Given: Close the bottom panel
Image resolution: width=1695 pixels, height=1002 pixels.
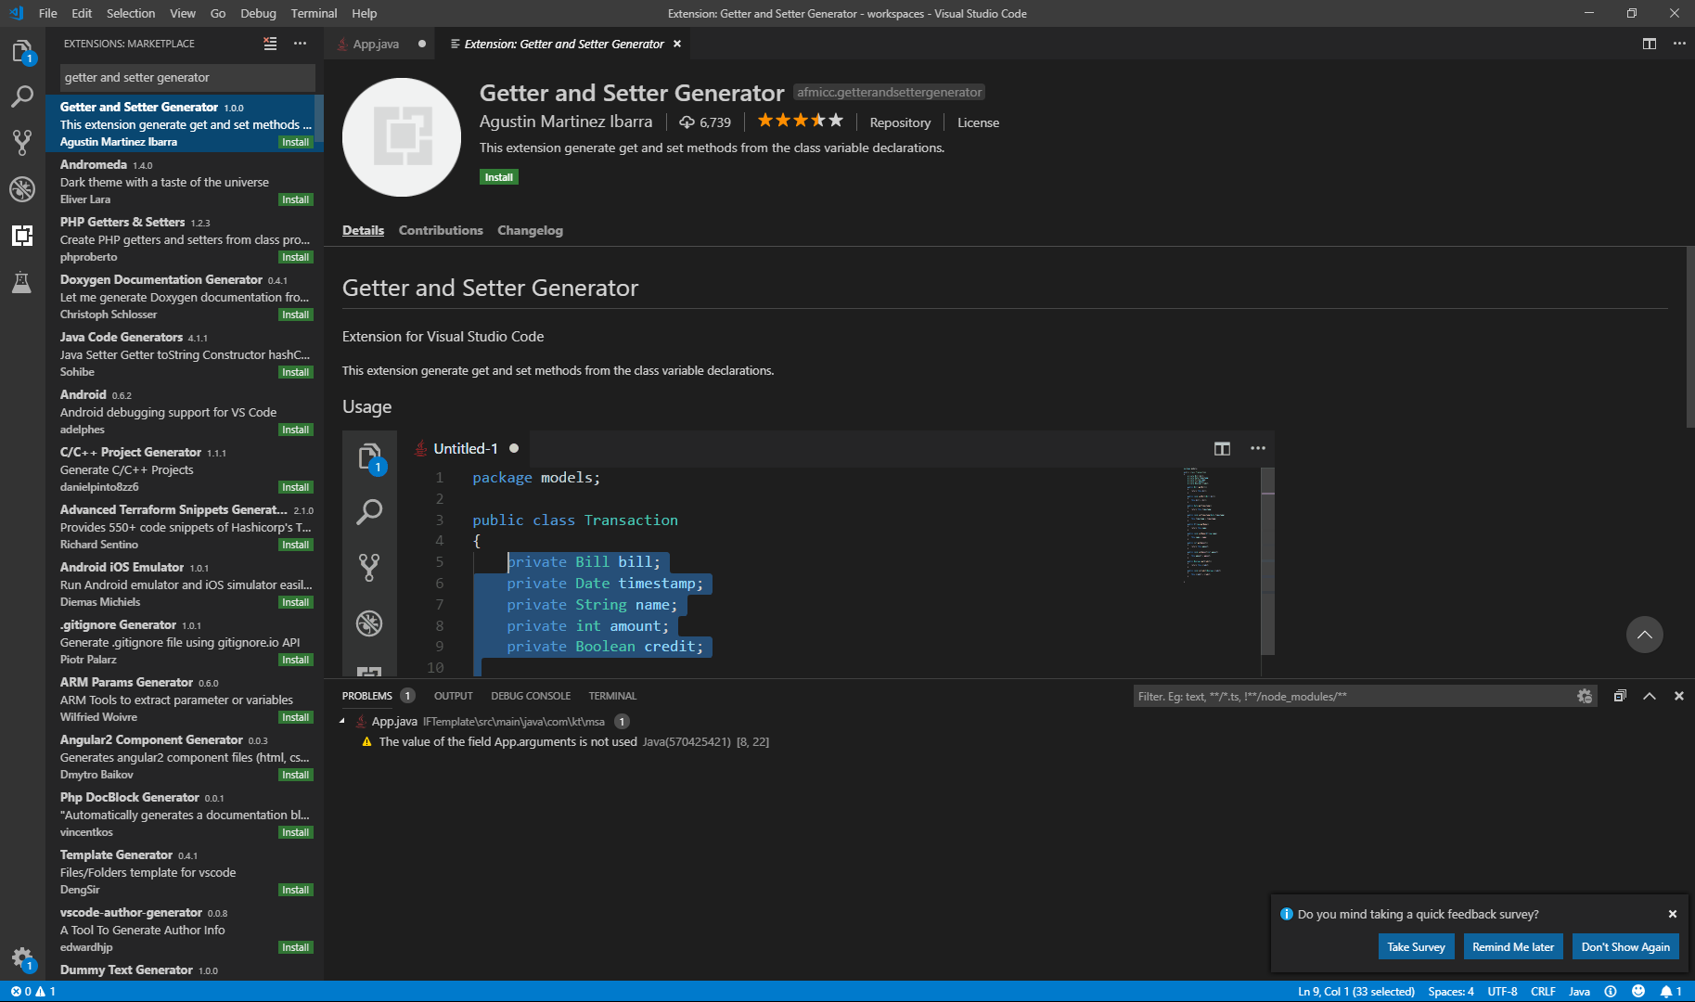Looking at the screenshot, I should coord(1678,696).
